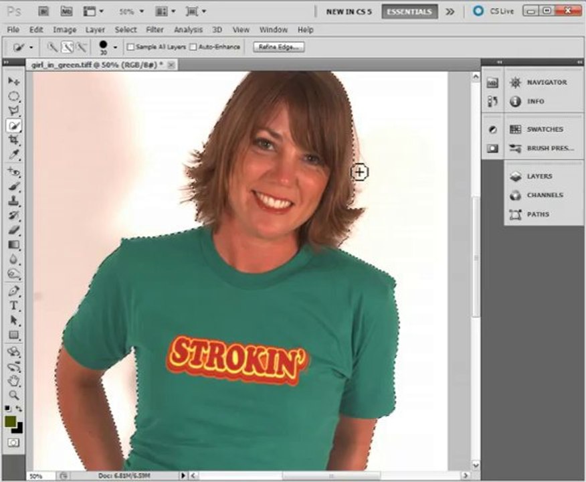This screenshot has height=482, width=586.
Task: Open status bar info arrow menu
Action: tap(183, 476)
